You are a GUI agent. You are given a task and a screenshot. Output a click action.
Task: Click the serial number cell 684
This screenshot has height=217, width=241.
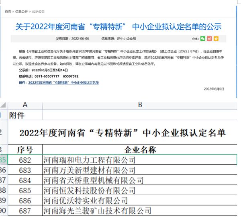25,180
